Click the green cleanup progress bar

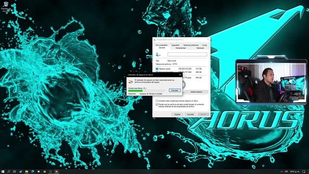[x=146, y=90]
